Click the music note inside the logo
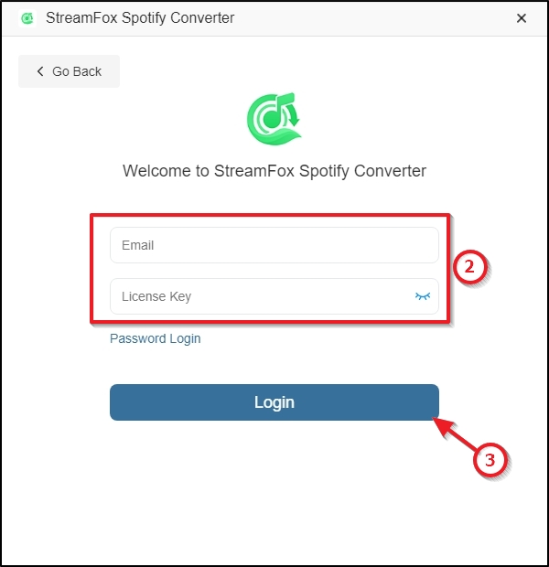 point(277,111)
